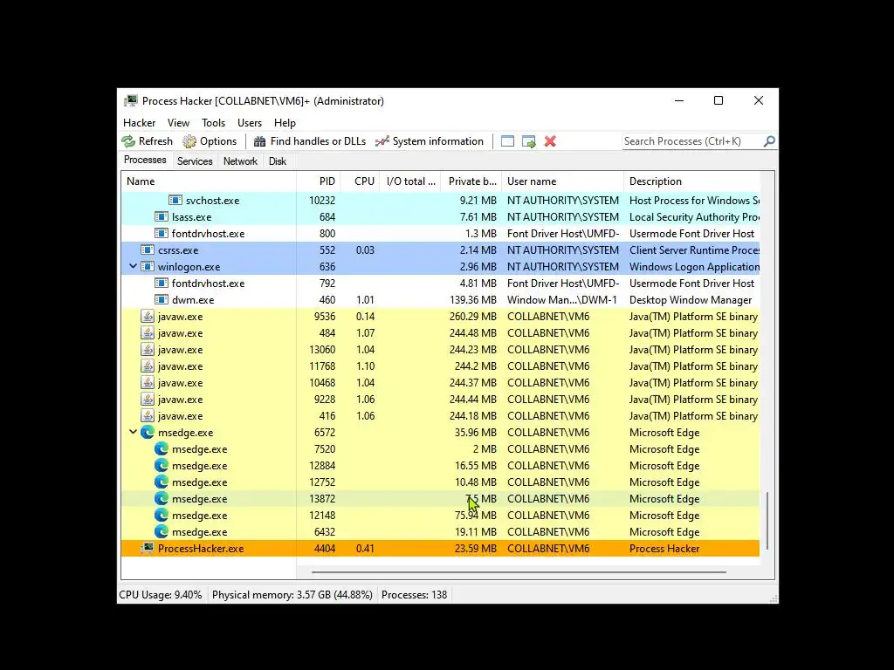
Task: Click the 139.36 MB value for dwm.exe
Action: [x=472, y=300]
